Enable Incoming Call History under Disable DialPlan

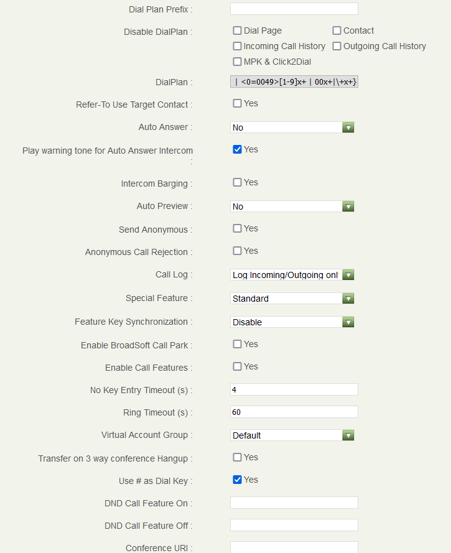click(237, 45)
